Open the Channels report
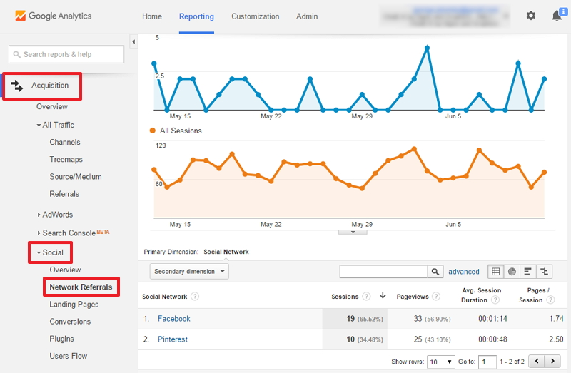 pos(65,143)
